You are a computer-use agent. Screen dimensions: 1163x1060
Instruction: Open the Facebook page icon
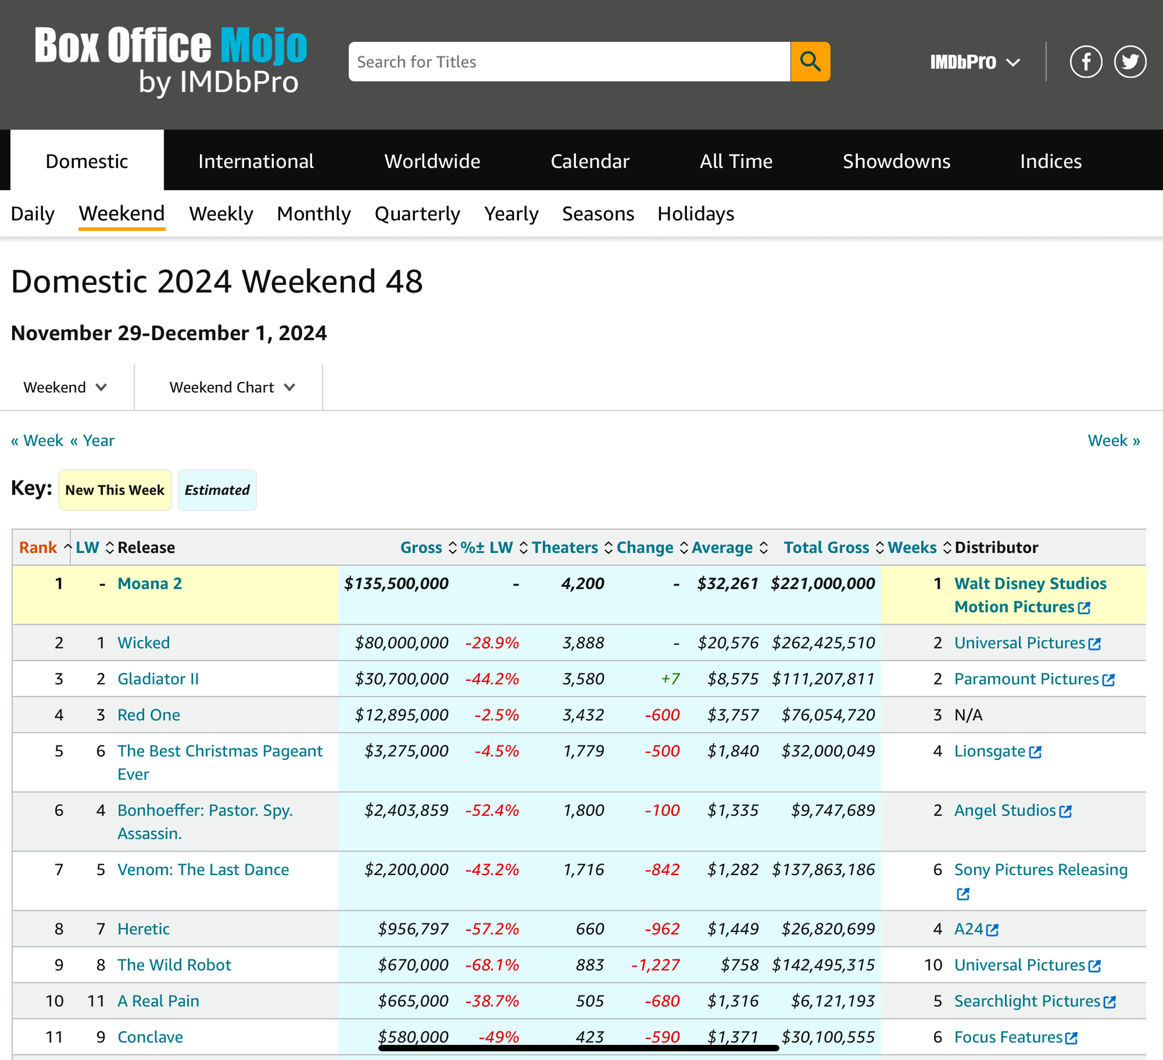click(1086, 62)
